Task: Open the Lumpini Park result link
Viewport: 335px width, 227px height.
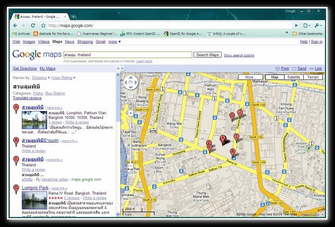Action: pyautogui.click(x=35, y=188)
